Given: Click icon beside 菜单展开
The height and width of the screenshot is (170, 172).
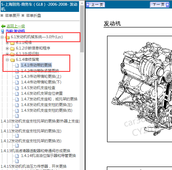Looking at the screenshot, I should click(2, 16).
